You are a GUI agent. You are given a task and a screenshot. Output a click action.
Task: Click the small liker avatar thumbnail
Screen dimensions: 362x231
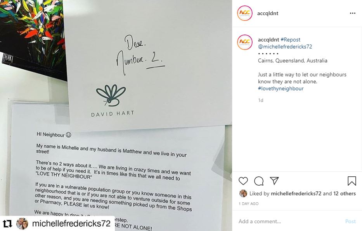point(243,193)
